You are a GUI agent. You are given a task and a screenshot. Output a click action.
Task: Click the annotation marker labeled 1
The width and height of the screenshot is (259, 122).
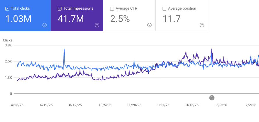pyautogui.click(x=212, y=98)
